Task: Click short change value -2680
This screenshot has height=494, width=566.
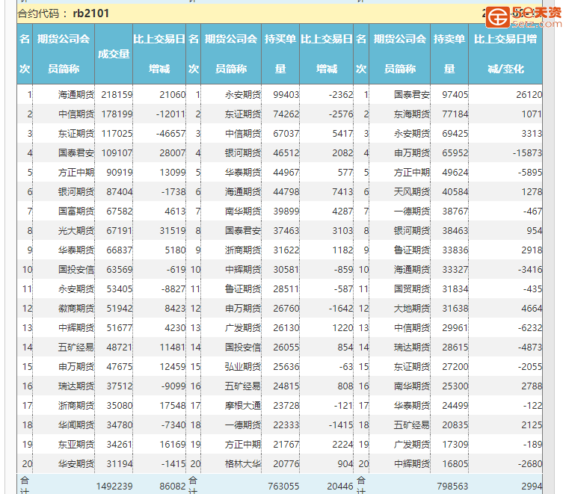Action: (x=530, y=464)
